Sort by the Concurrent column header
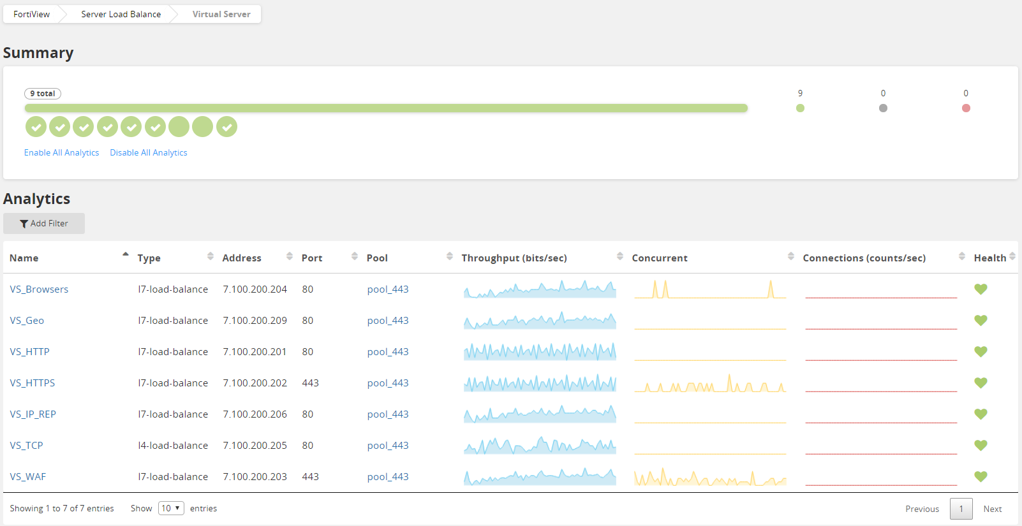Image resolution: width=1022 pixels, height=526 pixels. point(660,258)
